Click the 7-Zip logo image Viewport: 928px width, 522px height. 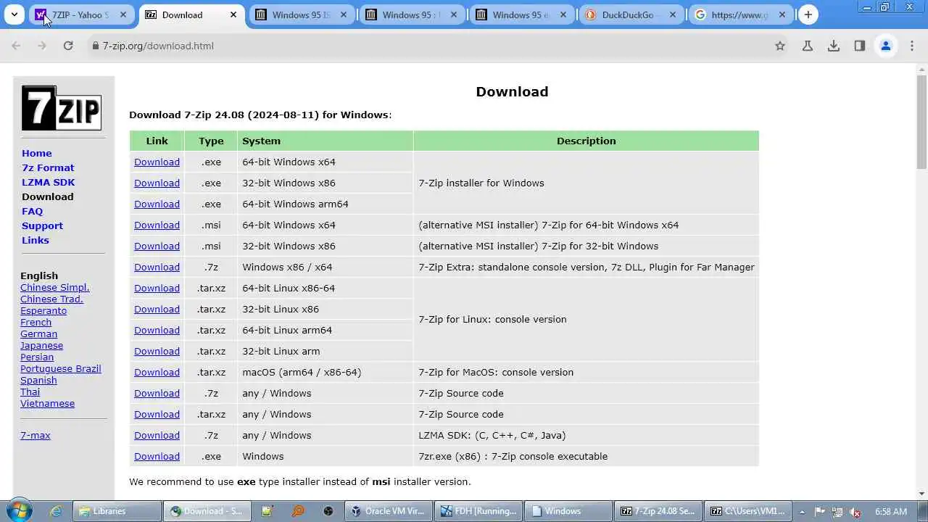(62, 108)
